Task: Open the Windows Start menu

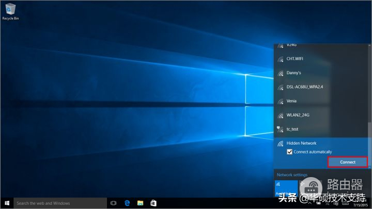Action: (7, 203)
